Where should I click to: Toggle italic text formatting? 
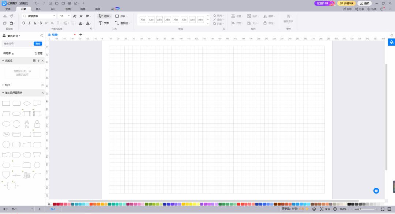pos(29,23)
